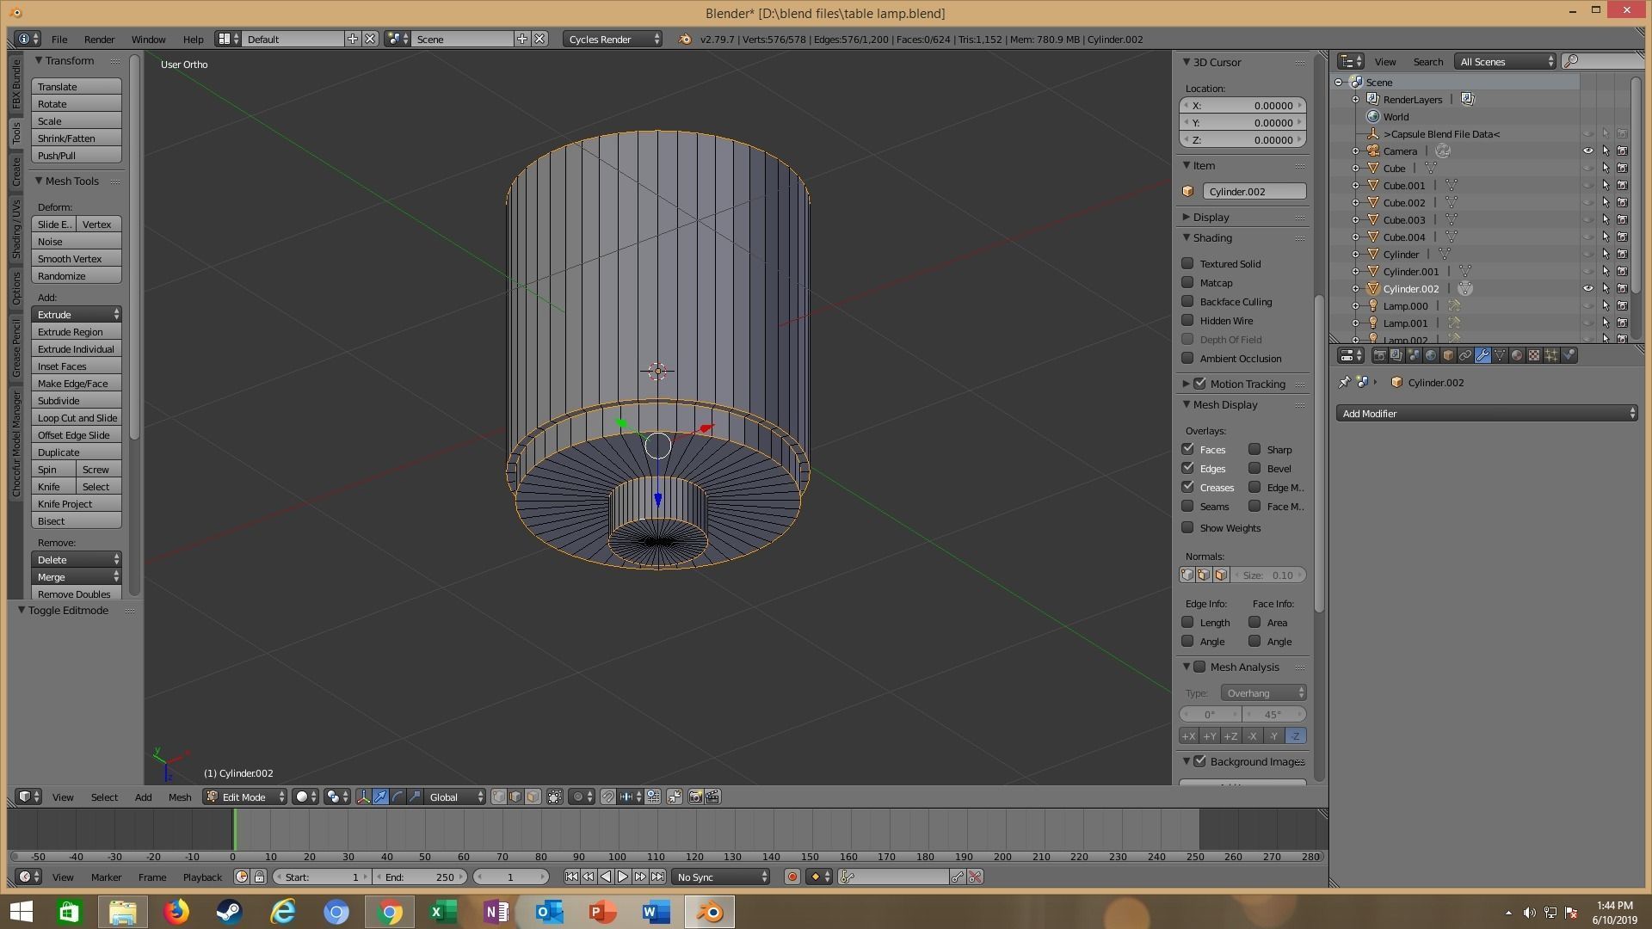Uncheck the Creases overlay checkbox
This screenshot has height=929, width=1652.
1187,487
